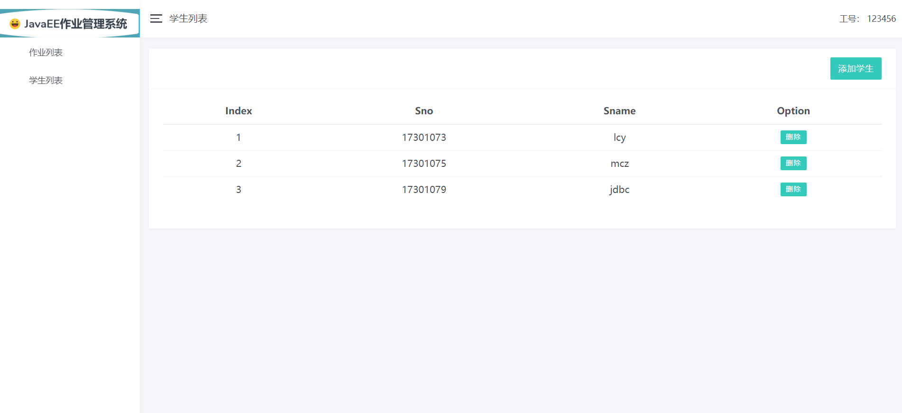902x413 pixels.
Task: Click the Index column header
Action: (x=239, y=111)
